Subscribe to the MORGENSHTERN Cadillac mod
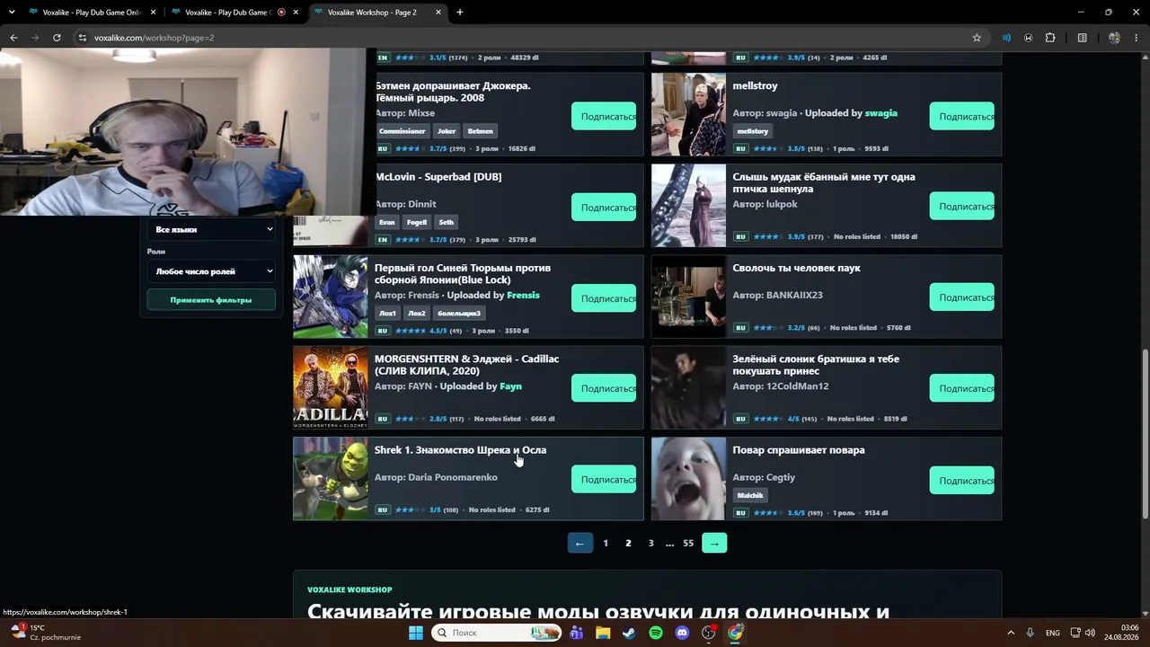 coord(604,388)
